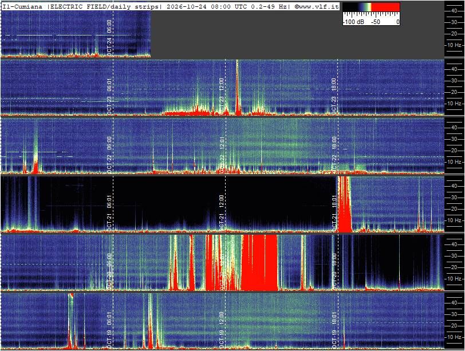Select the OCT-23 06:01 time marker
This screenshot has height=351, width=465.
[109, 96]
